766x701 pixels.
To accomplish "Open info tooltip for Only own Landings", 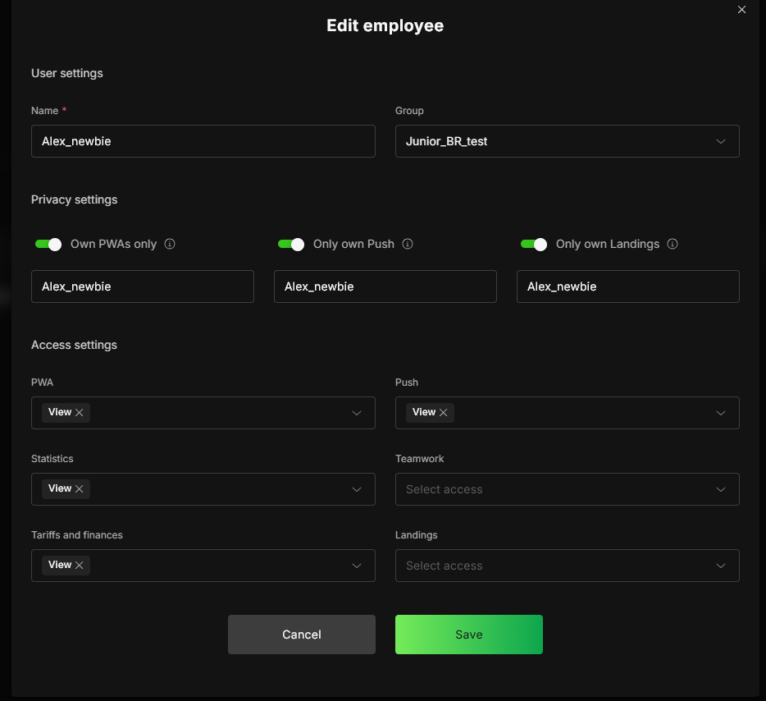I will click(673, 244).
